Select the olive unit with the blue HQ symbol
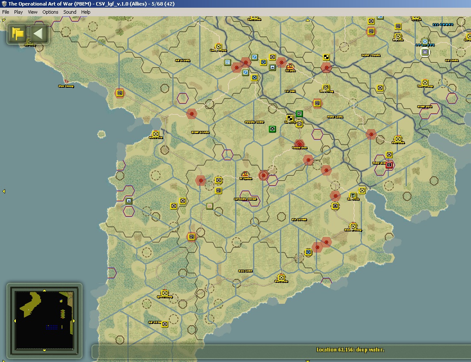The width and height of the screenshot is (471, 362). (x=227, y=62)
